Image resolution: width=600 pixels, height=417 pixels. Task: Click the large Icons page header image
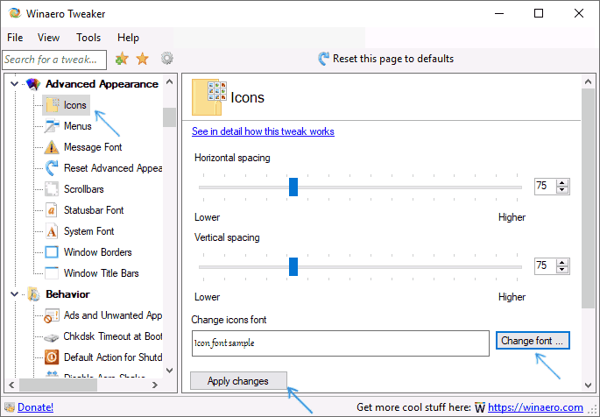click(209, 97)
